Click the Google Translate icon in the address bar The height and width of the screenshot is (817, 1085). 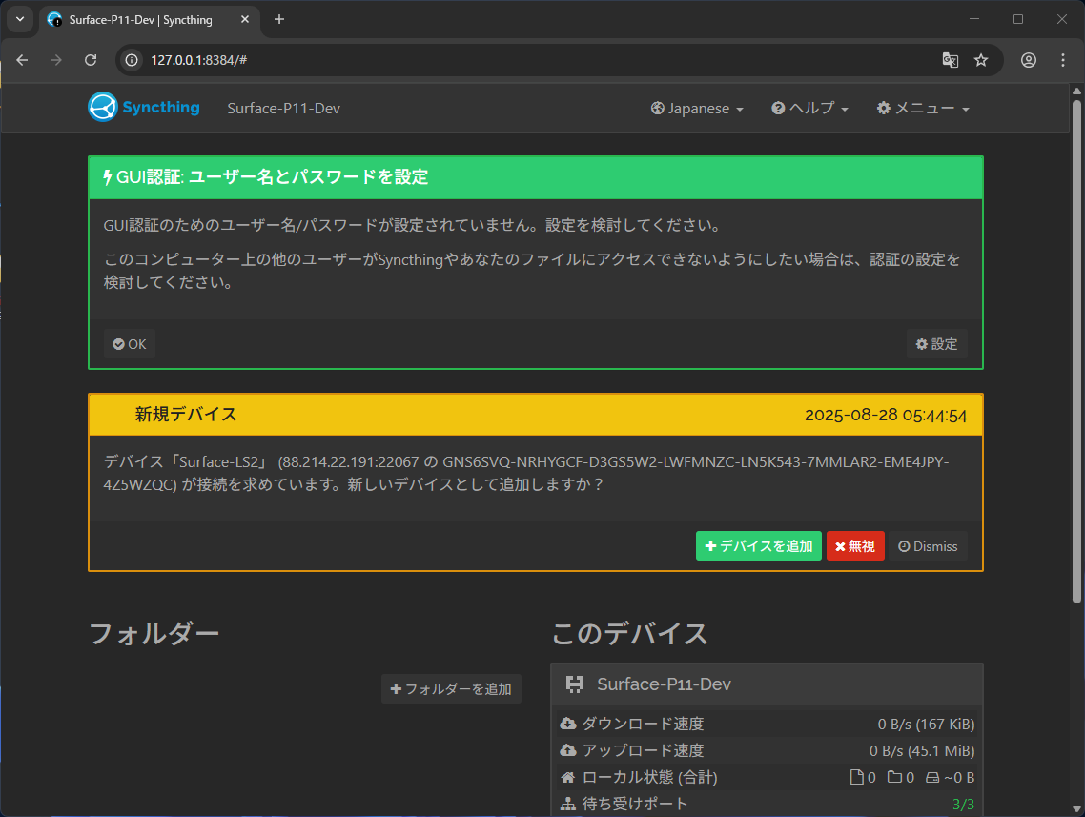coord(950,60)
